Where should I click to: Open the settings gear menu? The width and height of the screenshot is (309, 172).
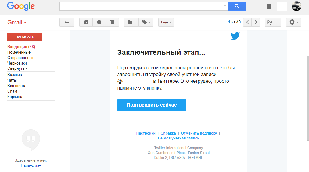pyautogui.click(x=293, y=22)
